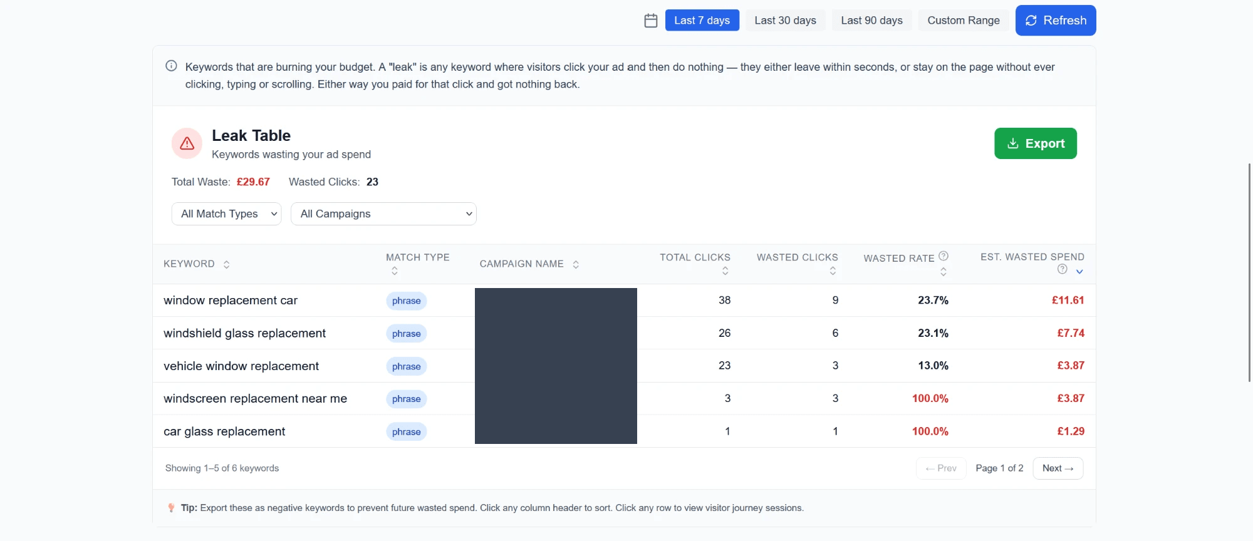Click phrase badge for window replacement car

(407, 301)
